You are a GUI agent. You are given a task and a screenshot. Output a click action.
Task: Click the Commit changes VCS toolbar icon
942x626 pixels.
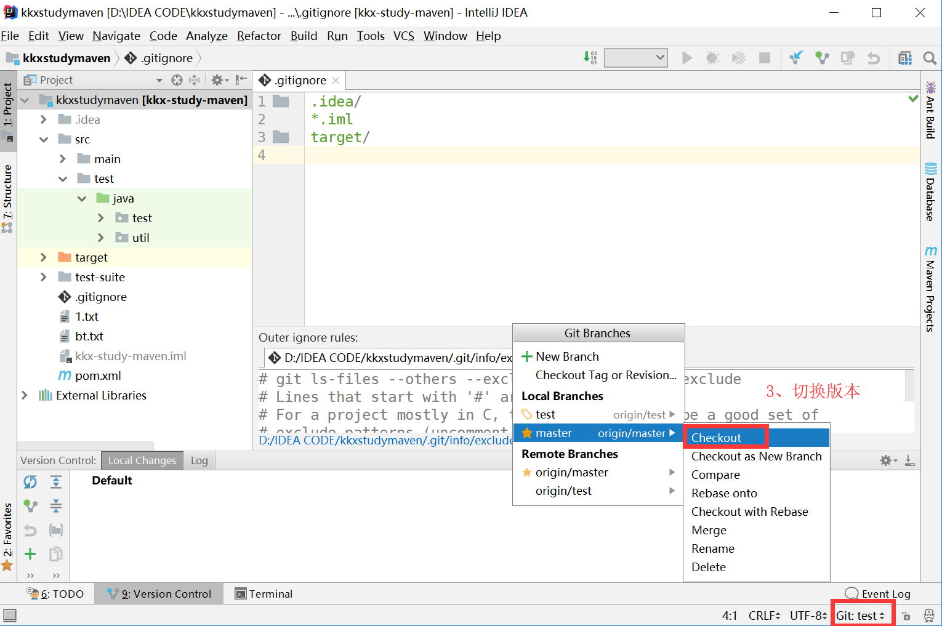pos(822,58)
